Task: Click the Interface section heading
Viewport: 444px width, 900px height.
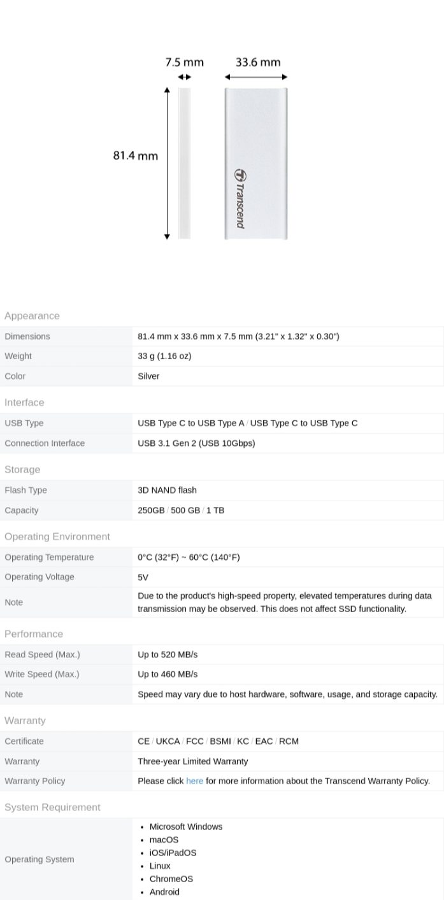Action: (24, 403)
